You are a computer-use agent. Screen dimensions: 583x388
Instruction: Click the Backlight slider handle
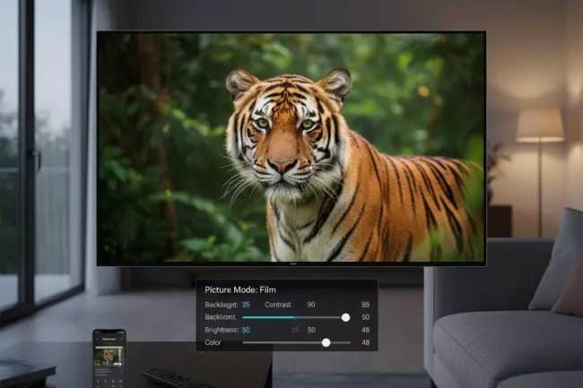[x=345, y=317]
